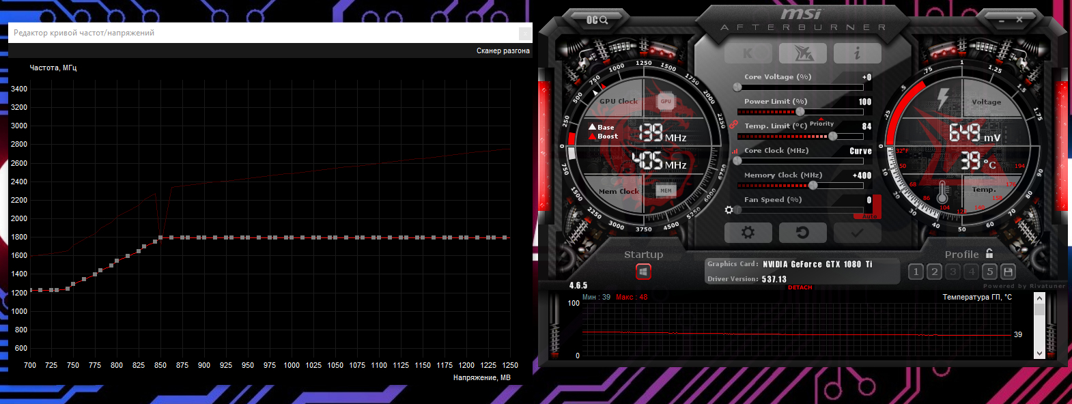Click the Temp. Limit 84 value field
This screenshot has width=1072, height=404.
click(x=867, y=126)
